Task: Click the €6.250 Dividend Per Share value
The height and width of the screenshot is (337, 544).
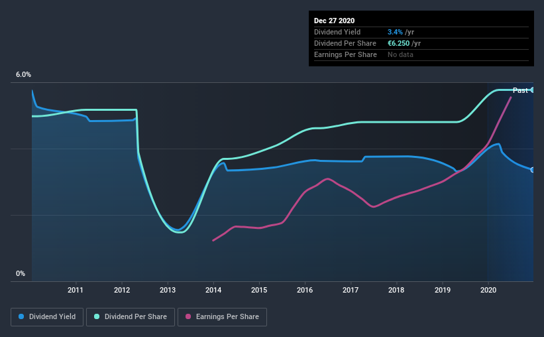Action: click(x=399, y=43)
